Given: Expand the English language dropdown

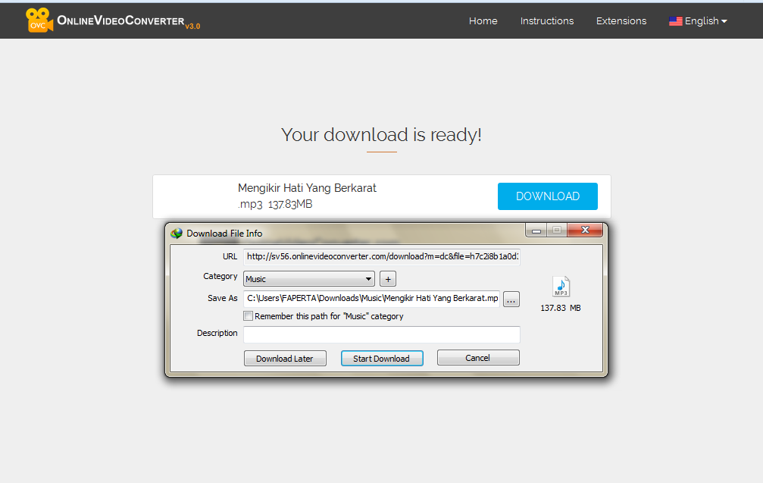Looking at the screenshot, I should pos(698,21).
